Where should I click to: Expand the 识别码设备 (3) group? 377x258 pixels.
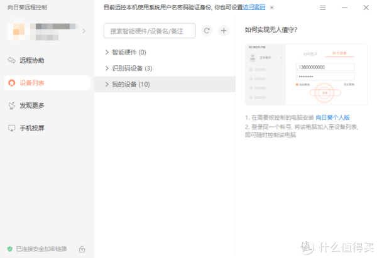165,68
